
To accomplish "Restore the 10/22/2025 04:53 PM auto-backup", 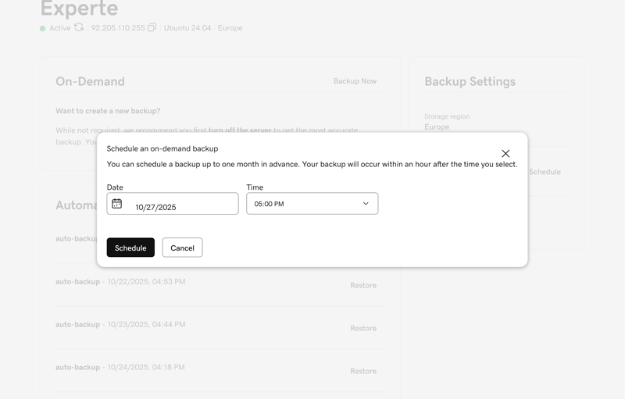I will (362, 285).
